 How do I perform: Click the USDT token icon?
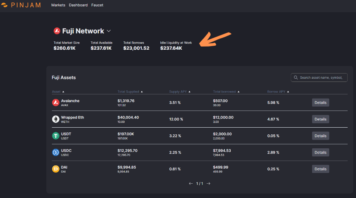(x=56, y=136)
